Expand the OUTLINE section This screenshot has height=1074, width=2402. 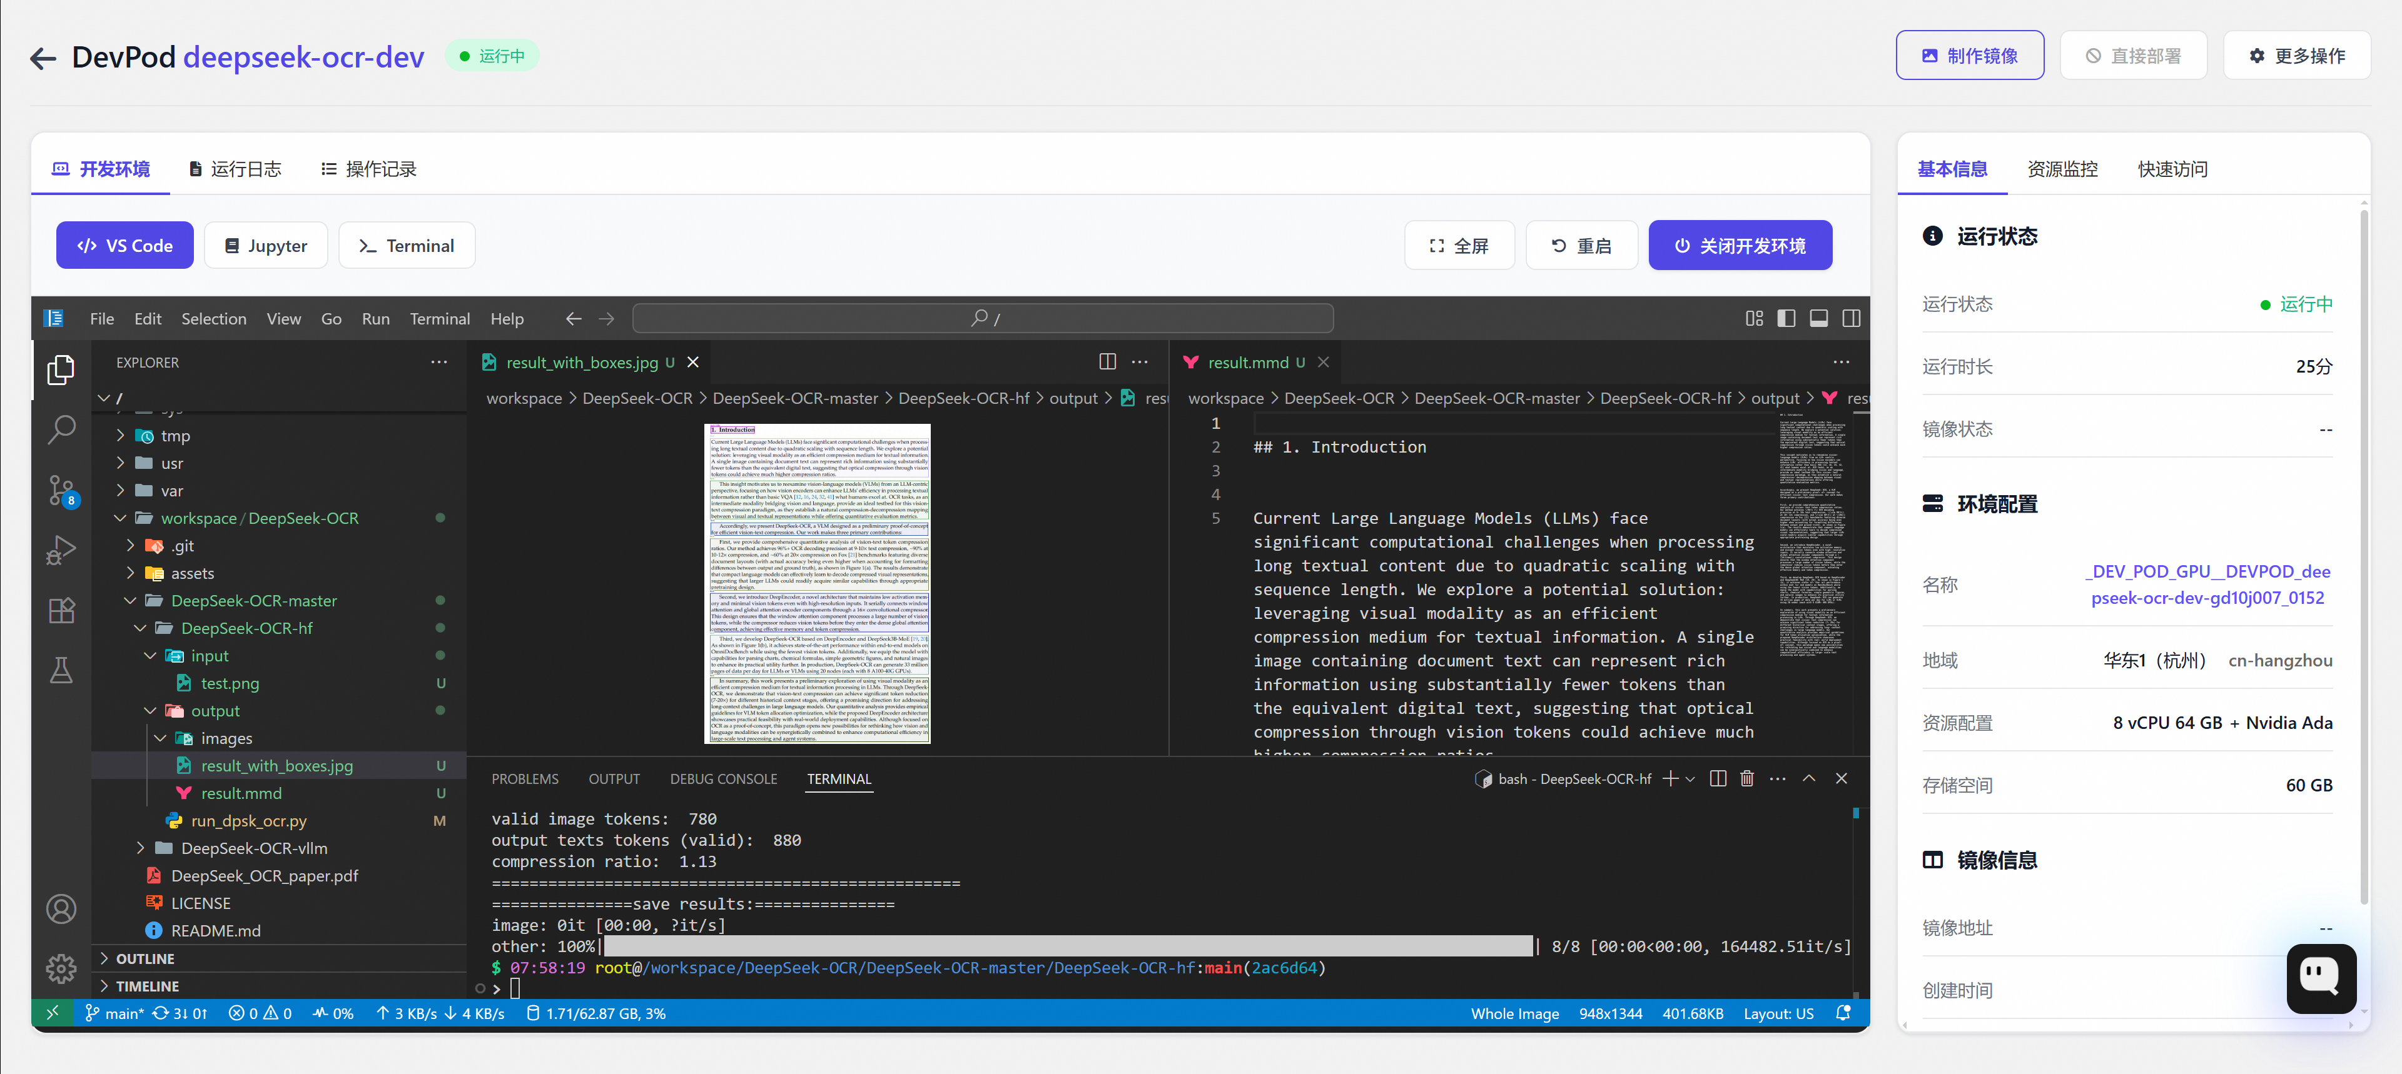pos(144,958)
